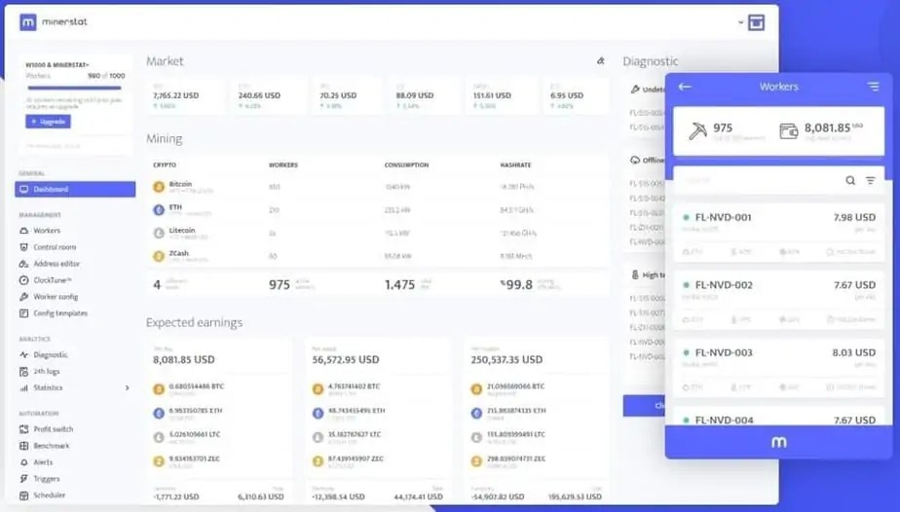The width and height of the screenshot is (900, 512).
Task: Click the 70.25 USD market card
Action: [346, 95]
